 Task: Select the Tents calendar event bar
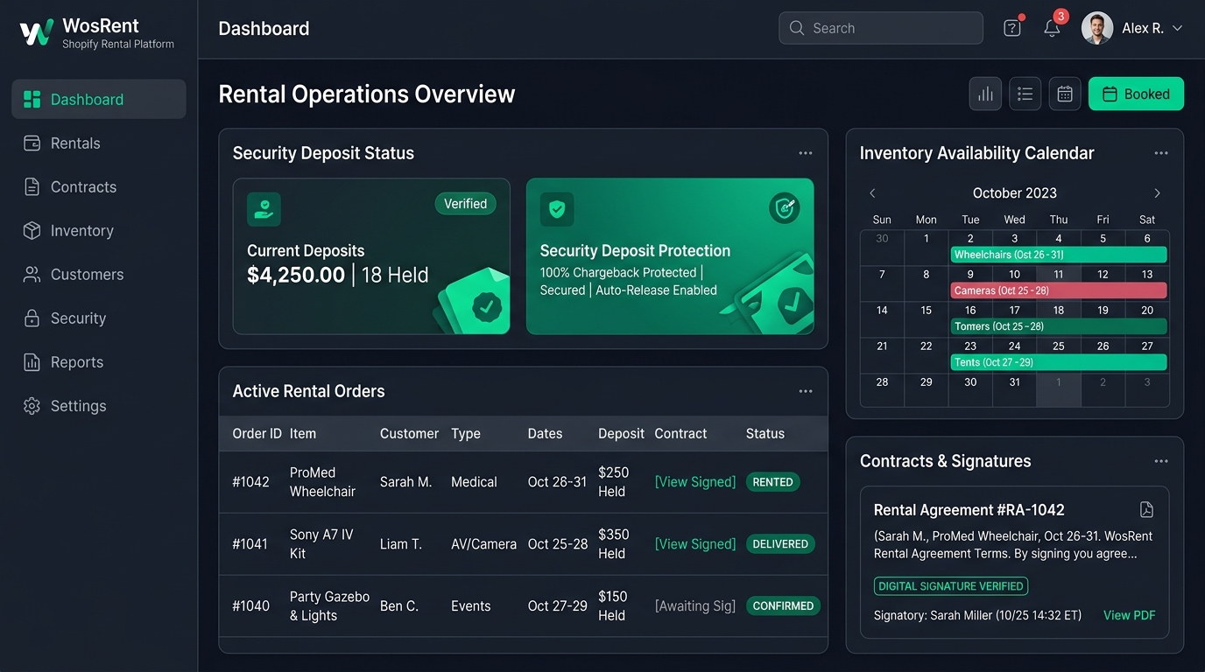point(1059,362)
